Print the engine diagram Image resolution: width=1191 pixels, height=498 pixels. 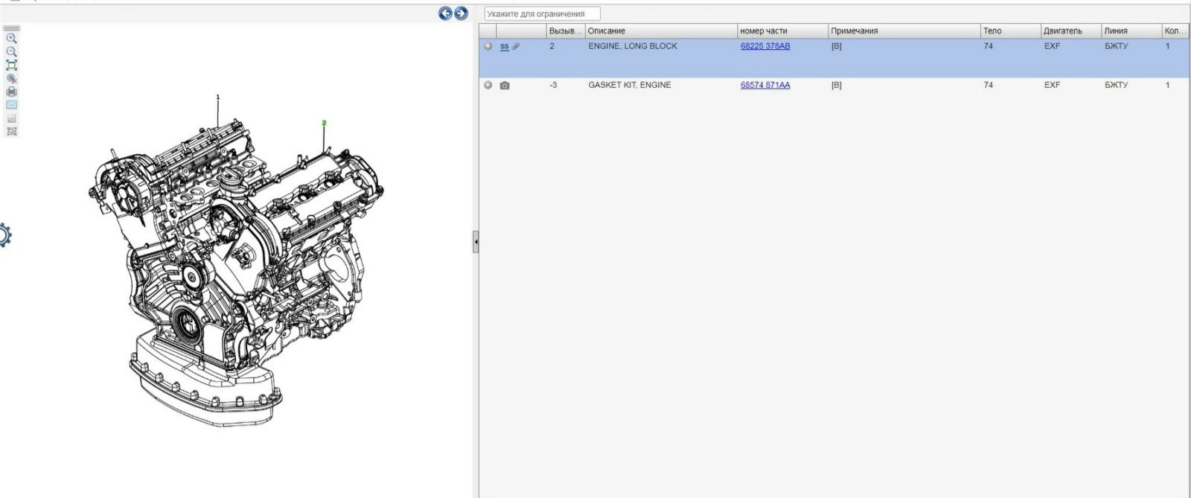coord(11,92)
